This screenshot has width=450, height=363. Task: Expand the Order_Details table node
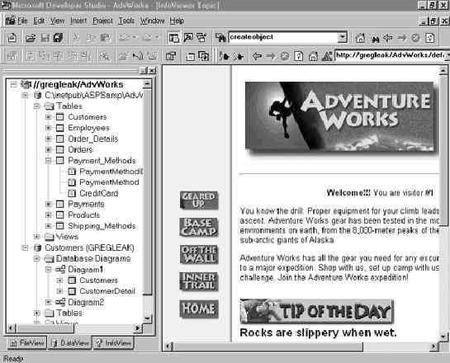pos(48,139)
